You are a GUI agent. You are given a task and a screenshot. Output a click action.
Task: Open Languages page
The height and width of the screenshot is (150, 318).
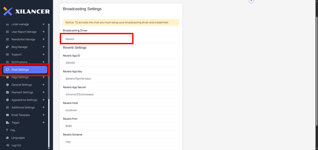click(18, 138)
